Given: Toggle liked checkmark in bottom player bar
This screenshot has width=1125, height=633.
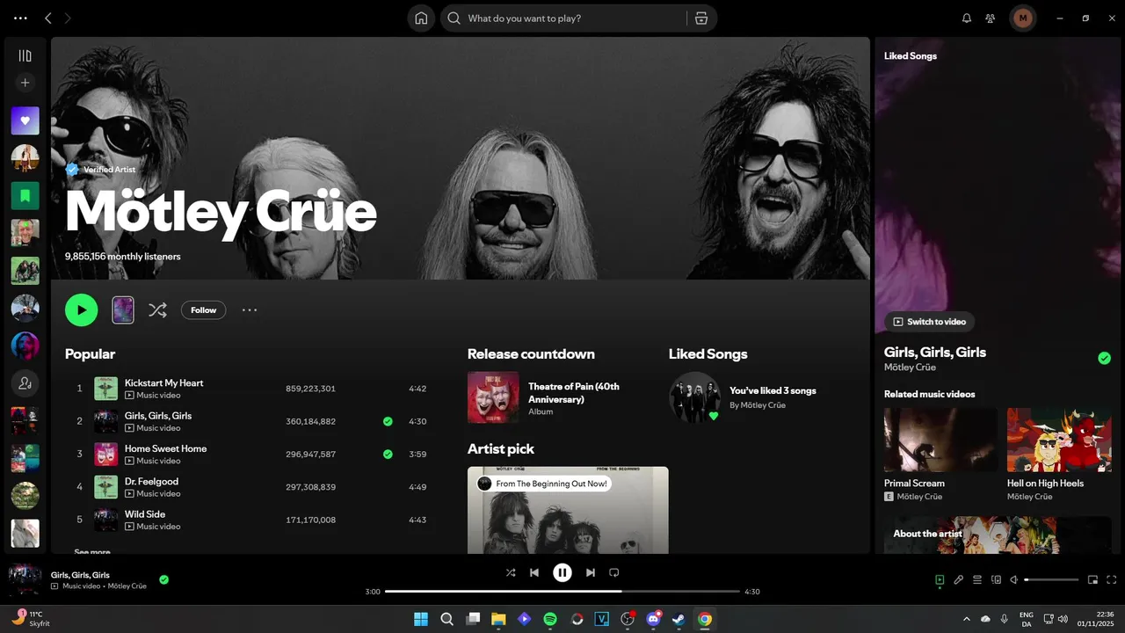Looking at the screenshot, I should (x=163, y=579).
